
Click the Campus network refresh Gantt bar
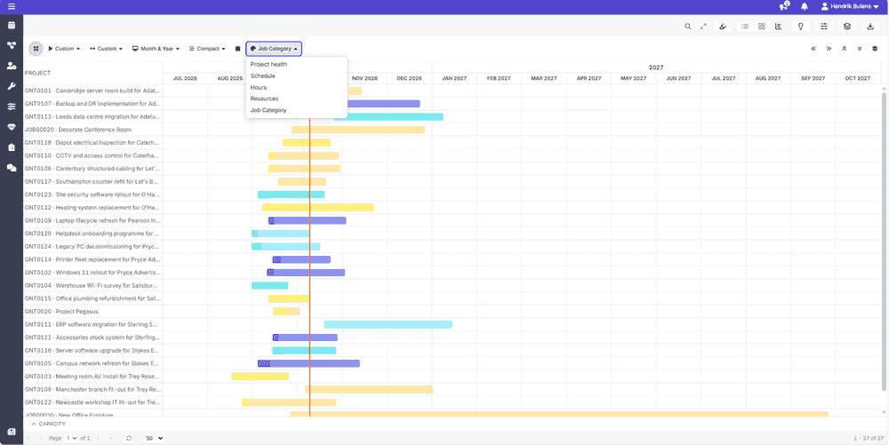(x=308, y=363)
